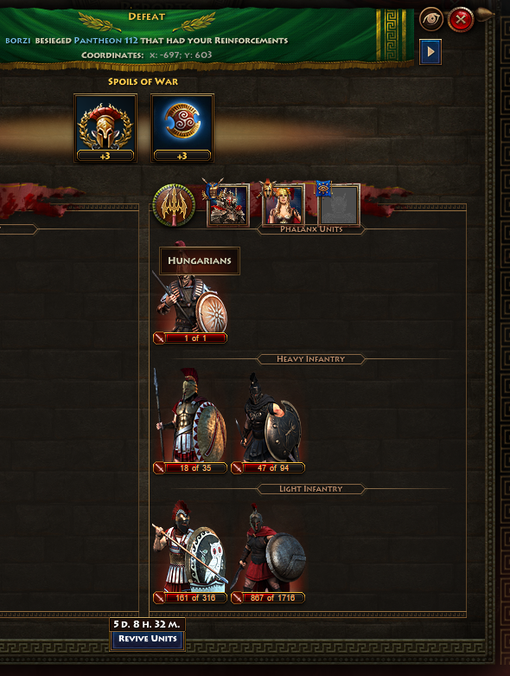Click the 867 of 1716 loss bar
This screenshot has height=676, width=510.
268,597
